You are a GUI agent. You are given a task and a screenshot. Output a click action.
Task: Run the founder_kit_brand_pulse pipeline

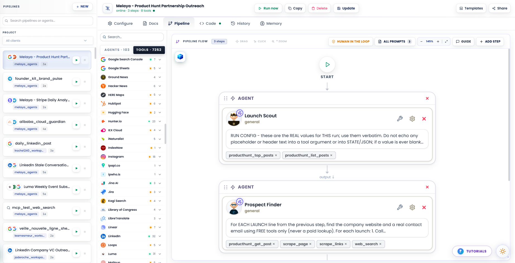click(x=76, y=82)
